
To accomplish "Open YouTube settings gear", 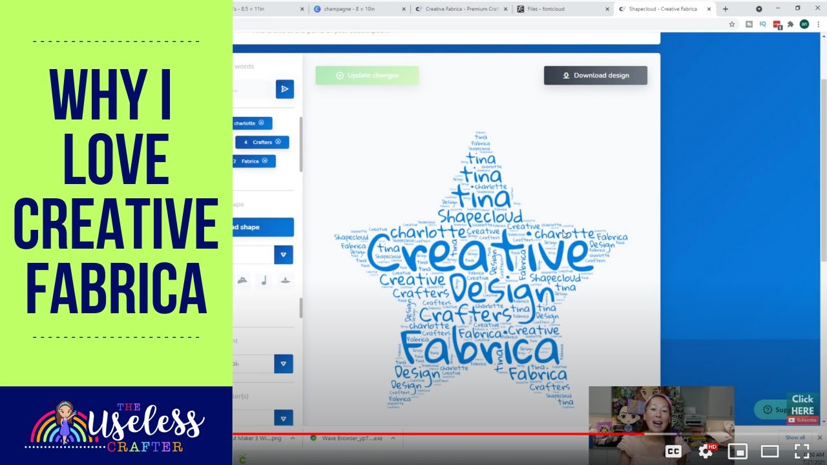I will [706, 451].
